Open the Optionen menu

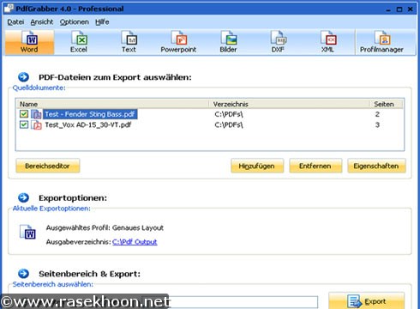click(x=75, y=22)
